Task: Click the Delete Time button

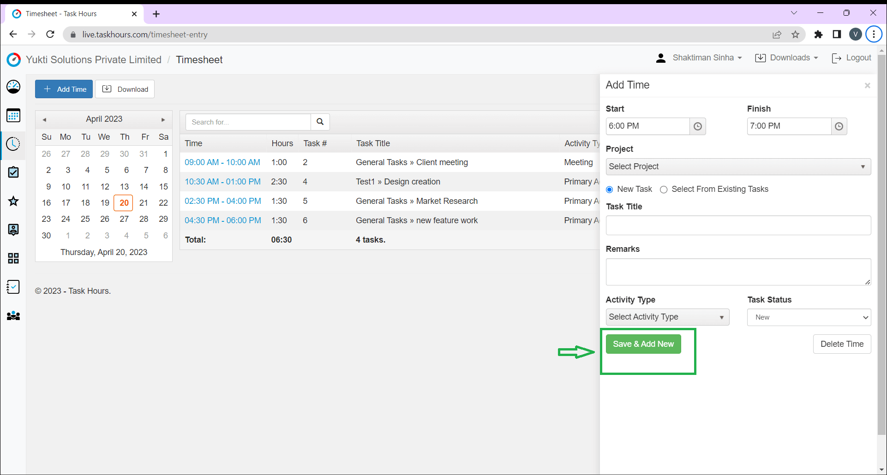Action: [x=842, y=344]
